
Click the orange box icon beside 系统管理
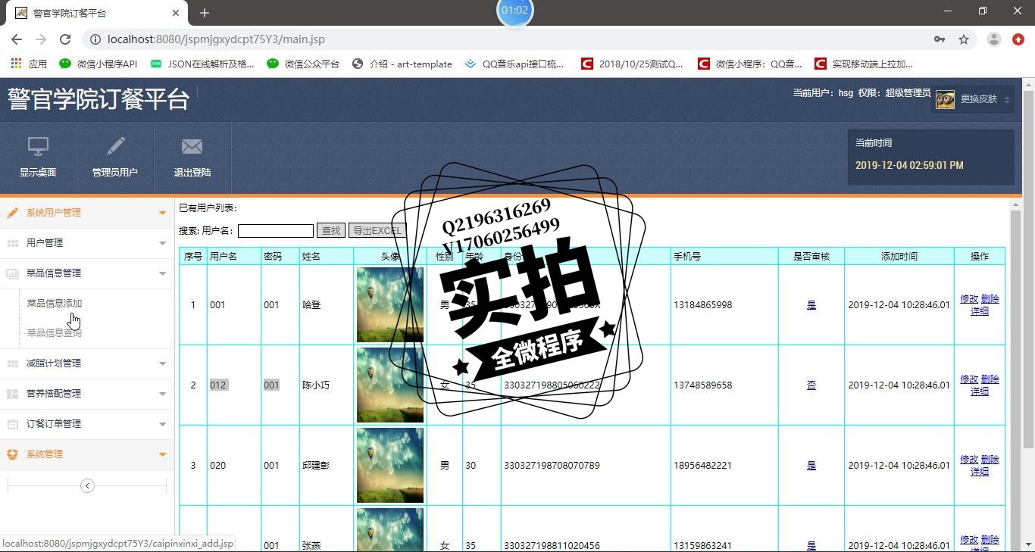[13, 454]
